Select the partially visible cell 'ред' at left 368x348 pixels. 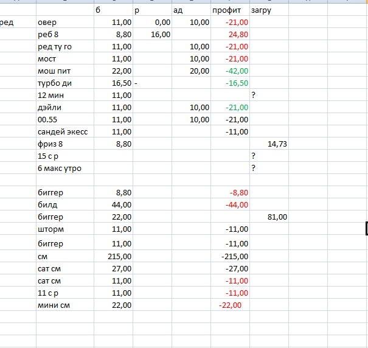[7, 23]
